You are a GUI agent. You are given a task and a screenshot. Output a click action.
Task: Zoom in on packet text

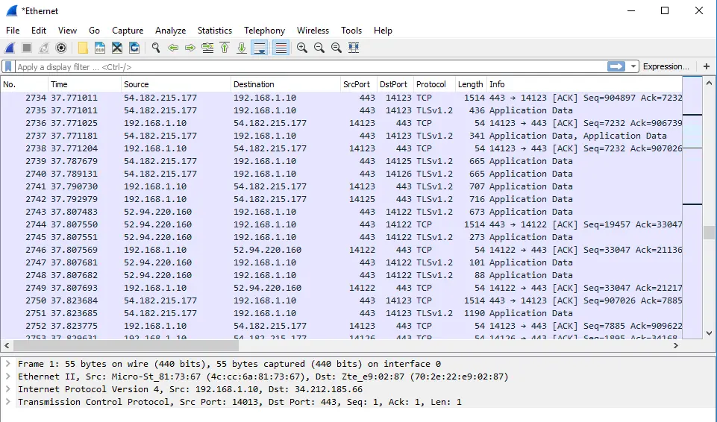click(x=302, y=48)
